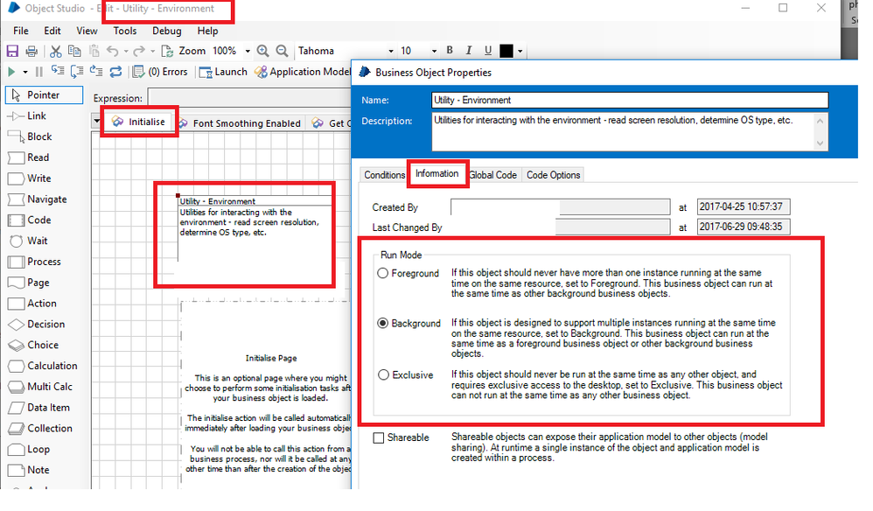Click the zoom out magnifier icon

(x=282, y=52)
